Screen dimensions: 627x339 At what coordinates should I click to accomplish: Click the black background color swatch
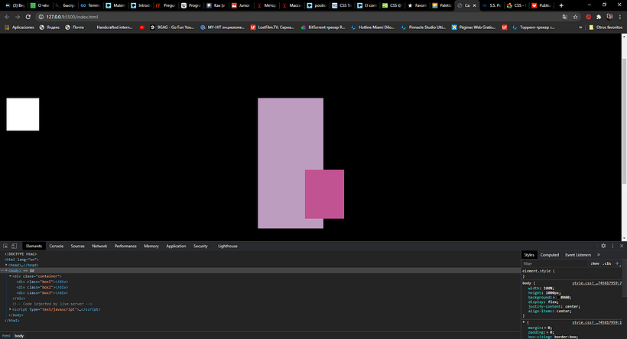(x=558, y=298)
